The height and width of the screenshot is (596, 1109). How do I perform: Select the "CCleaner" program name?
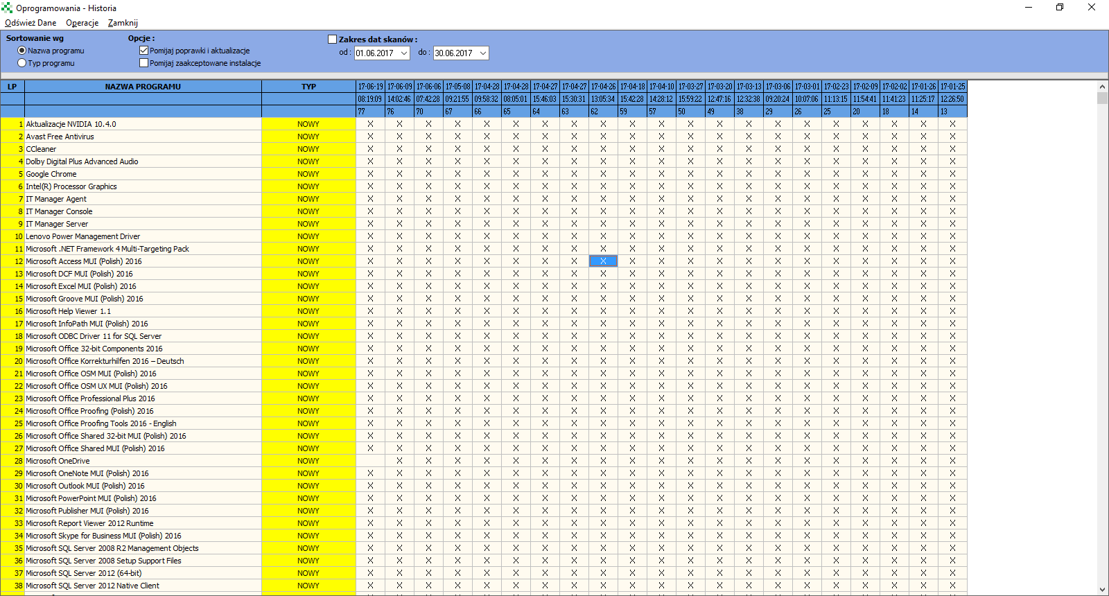click(x=41, y=149)
